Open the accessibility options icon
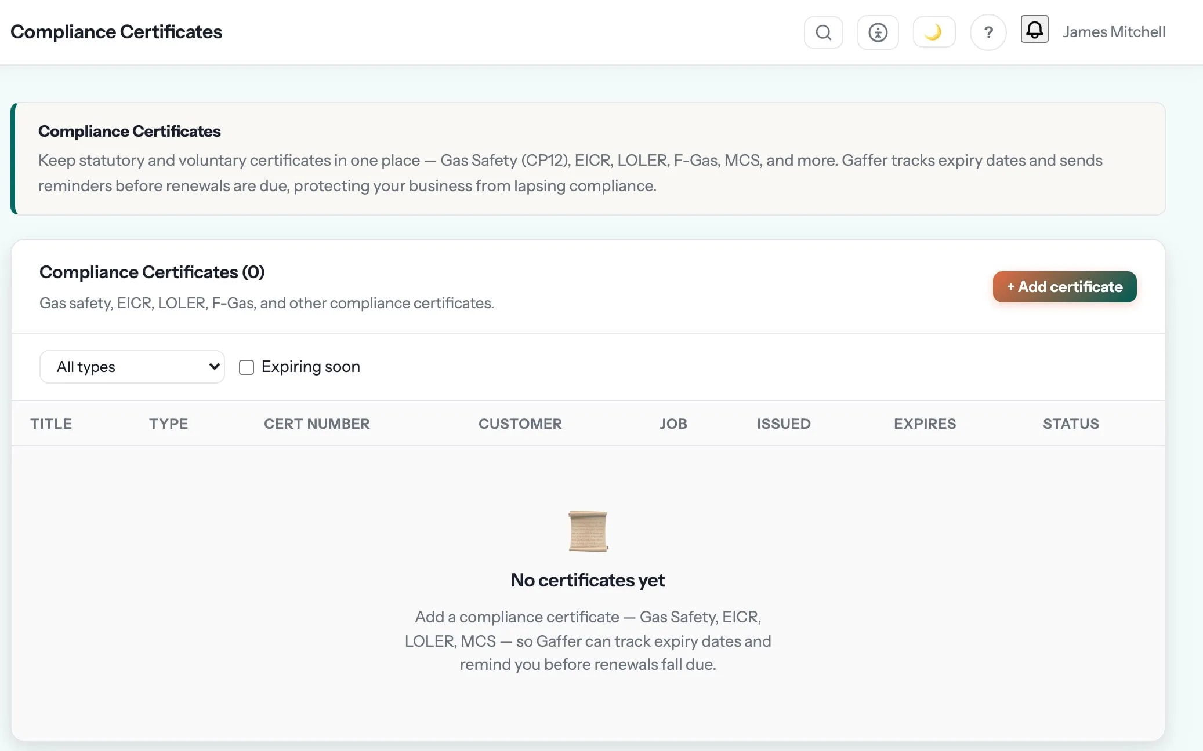1203x751 pixels. (x=878, y=32)
